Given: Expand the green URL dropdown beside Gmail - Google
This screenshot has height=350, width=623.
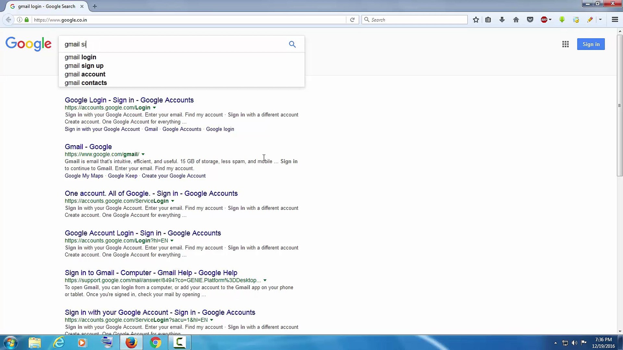Looking at the screenshot, I should [x=144, y=154].
